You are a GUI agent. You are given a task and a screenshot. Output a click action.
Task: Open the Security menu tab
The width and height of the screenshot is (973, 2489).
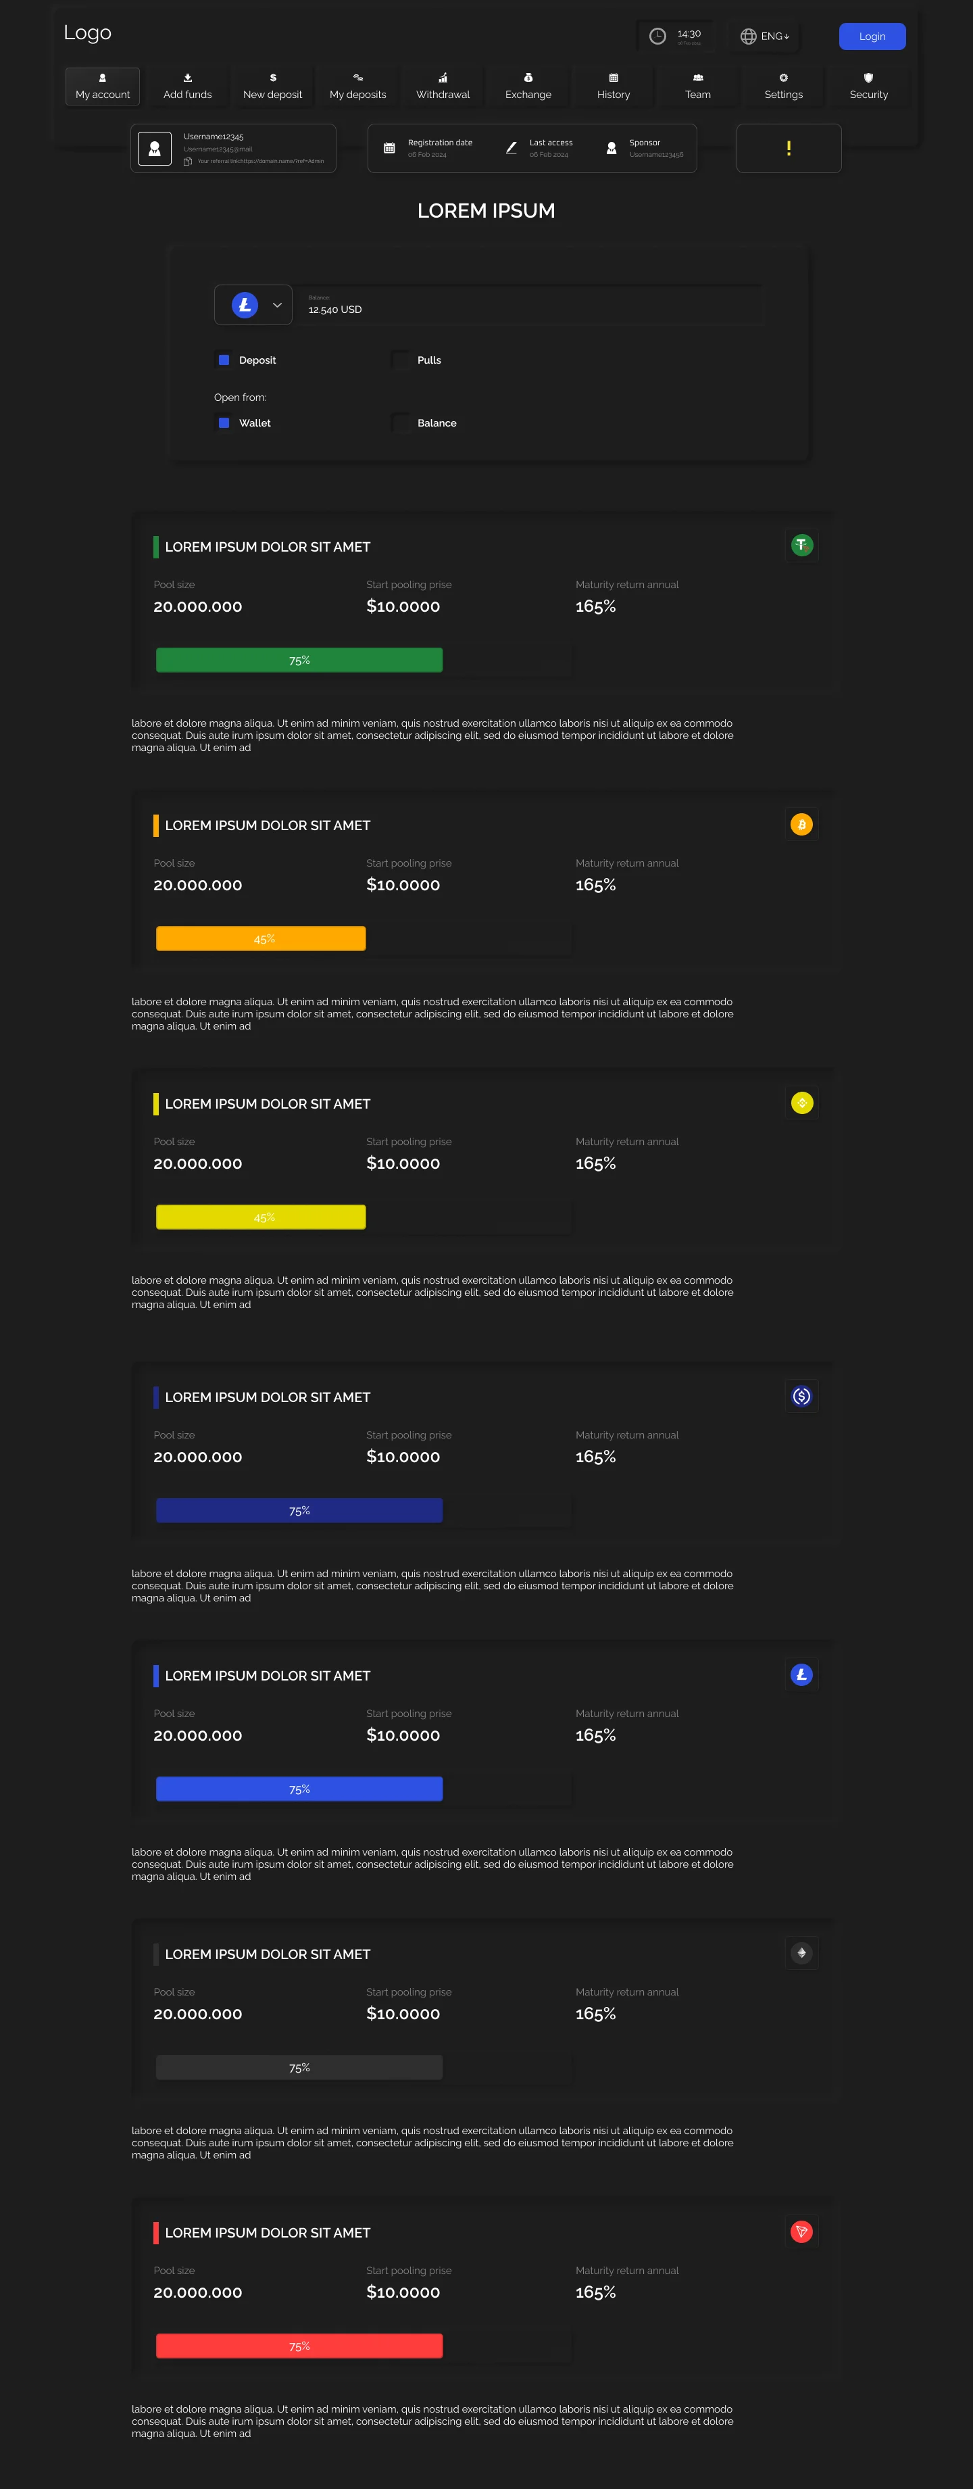[869, 86]
